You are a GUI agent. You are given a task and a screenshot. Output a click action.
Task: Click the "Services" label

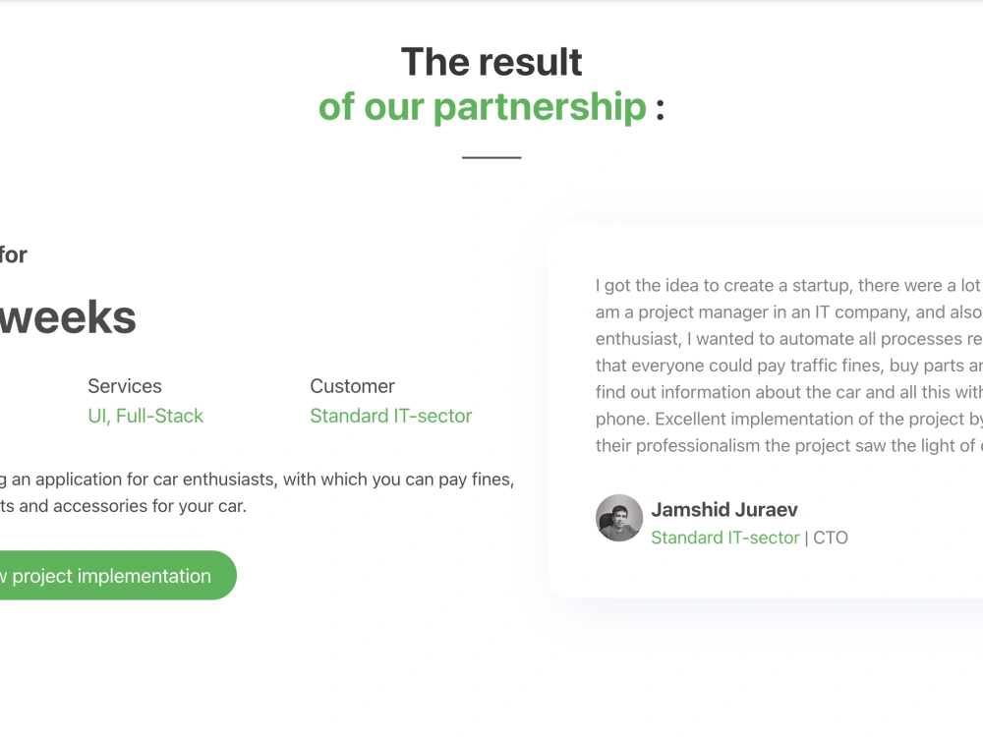point(125,386)
